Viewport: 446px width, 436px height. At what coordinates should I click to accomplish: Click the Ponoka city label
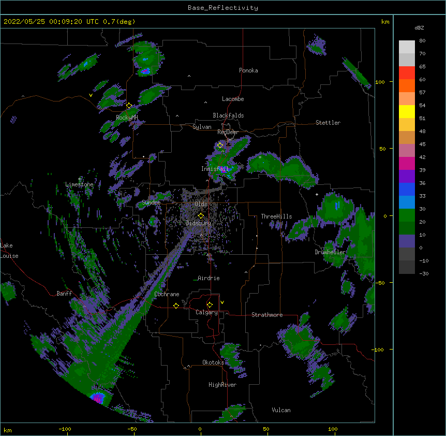pyautogui.click(x=248, y=70)
